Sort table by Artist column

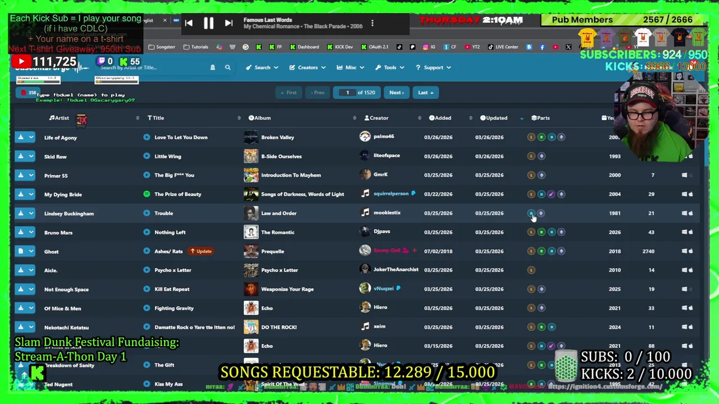pyautogui.click(x=59, y=118)
